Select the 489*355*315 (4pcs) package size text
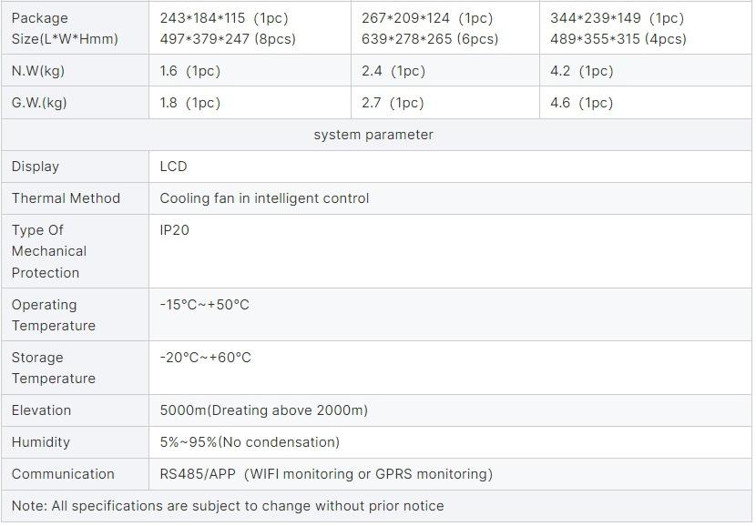 [618, 39]
